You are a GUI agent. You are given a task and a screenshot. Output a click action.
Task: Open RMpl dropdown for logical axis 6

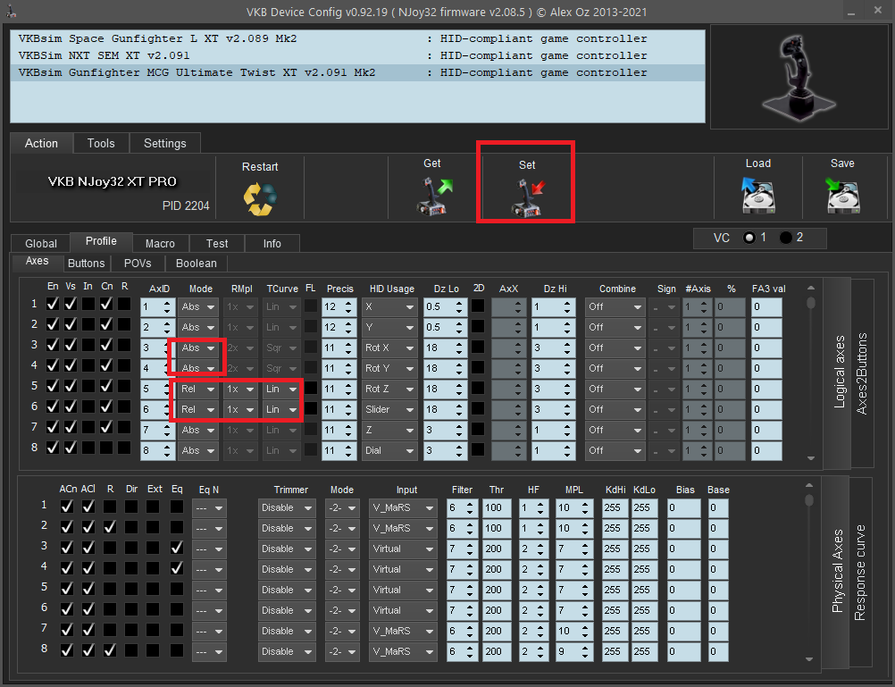click(239, 409)
